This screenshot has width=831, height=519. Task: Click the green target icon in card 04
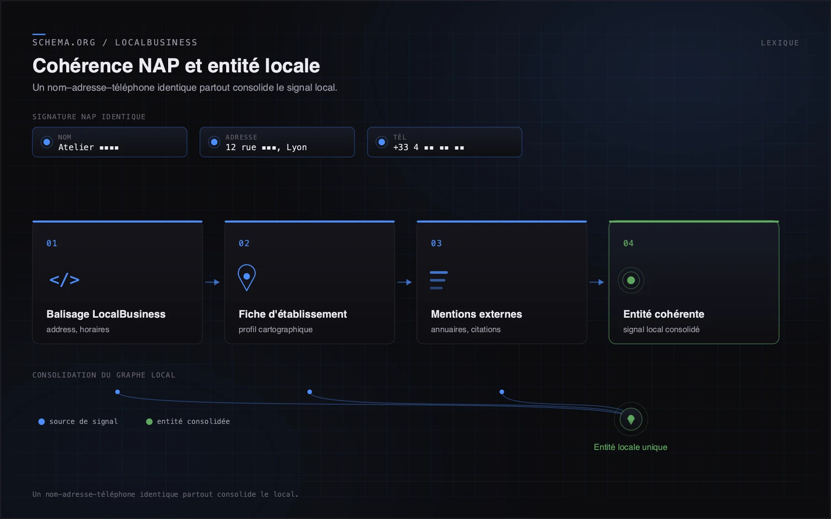pos(631,280)
